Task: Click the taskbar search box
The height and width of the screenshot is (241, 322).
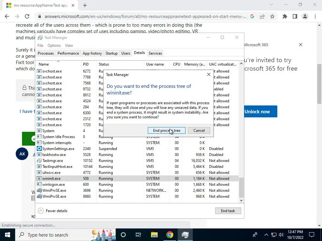Action: (65, 235)
